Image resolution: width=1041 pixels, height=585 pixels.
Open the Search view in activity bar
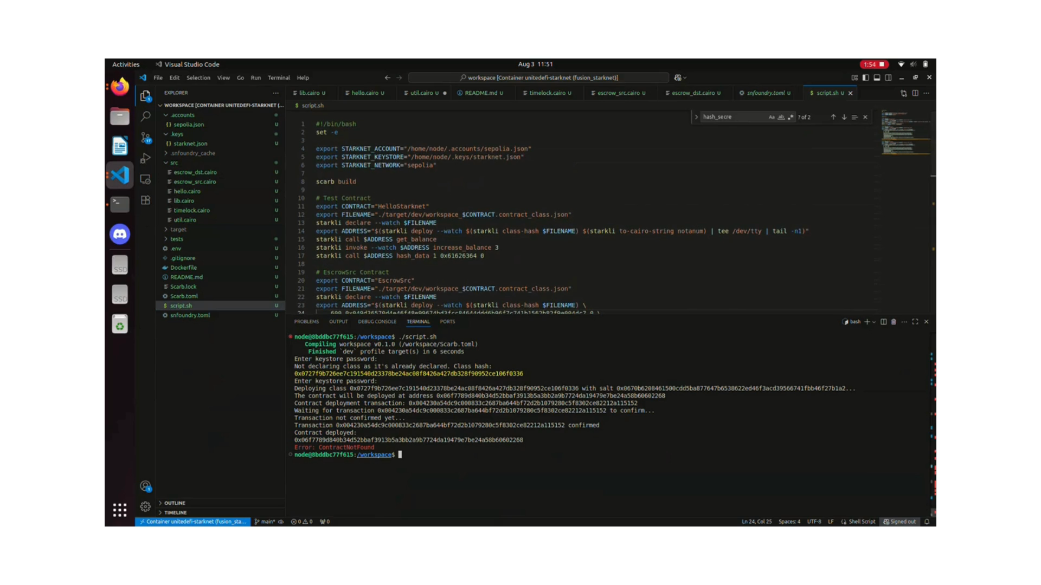tap(145, 116)
